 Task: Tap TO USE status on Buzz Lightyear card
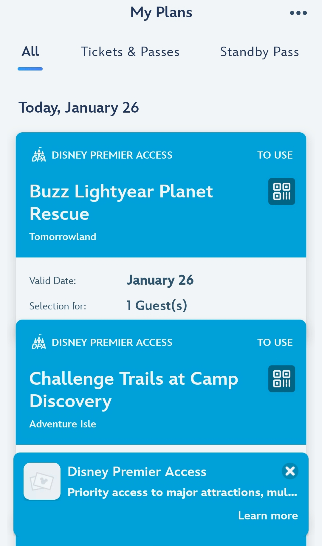click(275, 155)
